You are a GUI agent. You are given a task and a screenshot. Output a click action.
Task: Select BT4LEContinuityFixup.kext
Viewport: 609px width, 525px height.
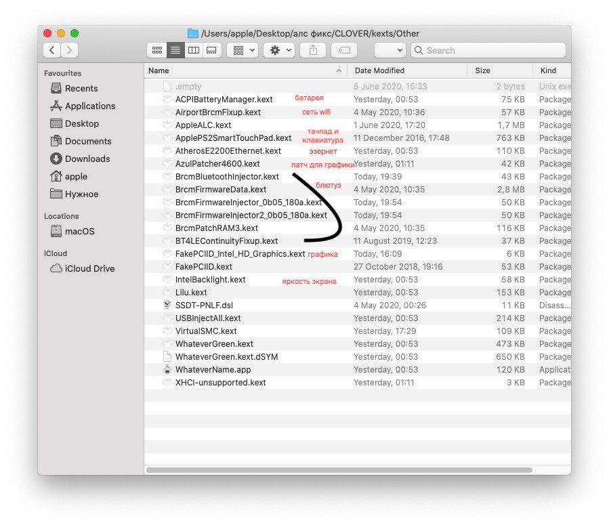click(x=357, y=240)
